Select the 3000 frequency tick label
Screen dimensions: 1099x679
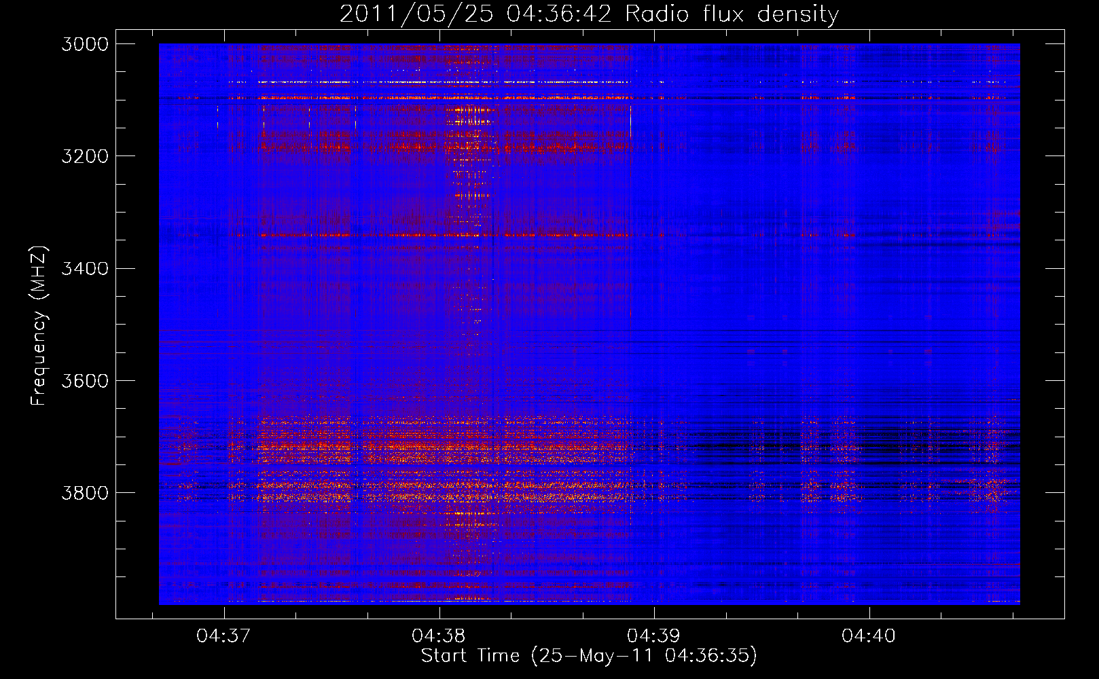[x=85, y=44]
